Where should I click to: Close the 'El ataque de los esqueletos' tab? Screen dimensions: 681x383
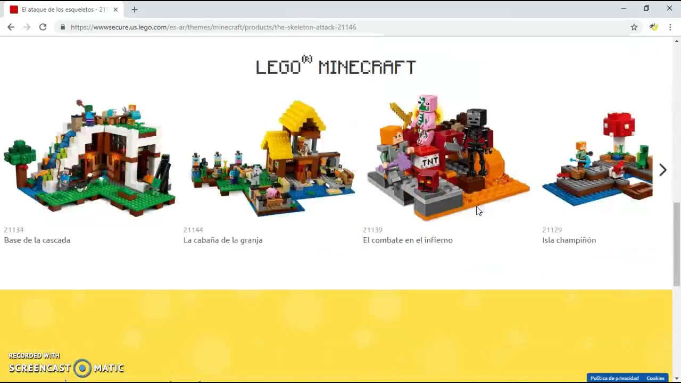(x=115, y=10)
